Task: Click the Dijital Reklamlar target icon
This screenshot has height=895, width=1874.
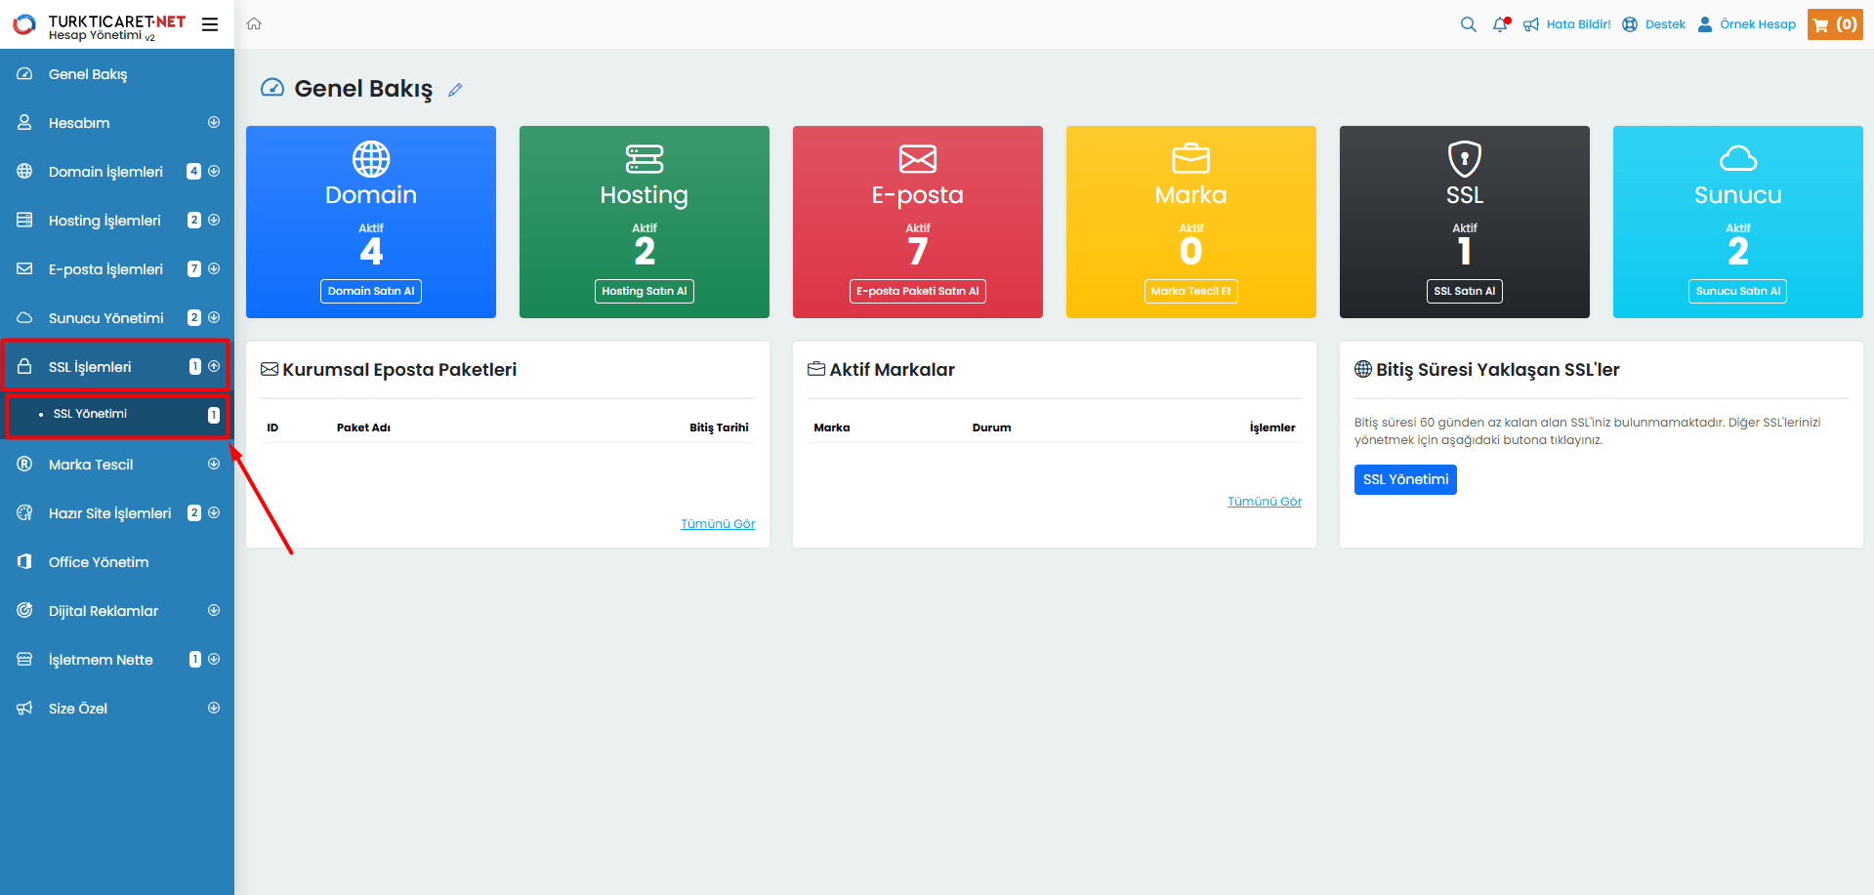Action: [24, 611]
